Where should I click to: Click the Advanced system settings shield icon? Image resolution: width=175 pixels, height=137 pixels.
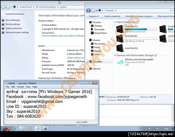click(3, 32)
